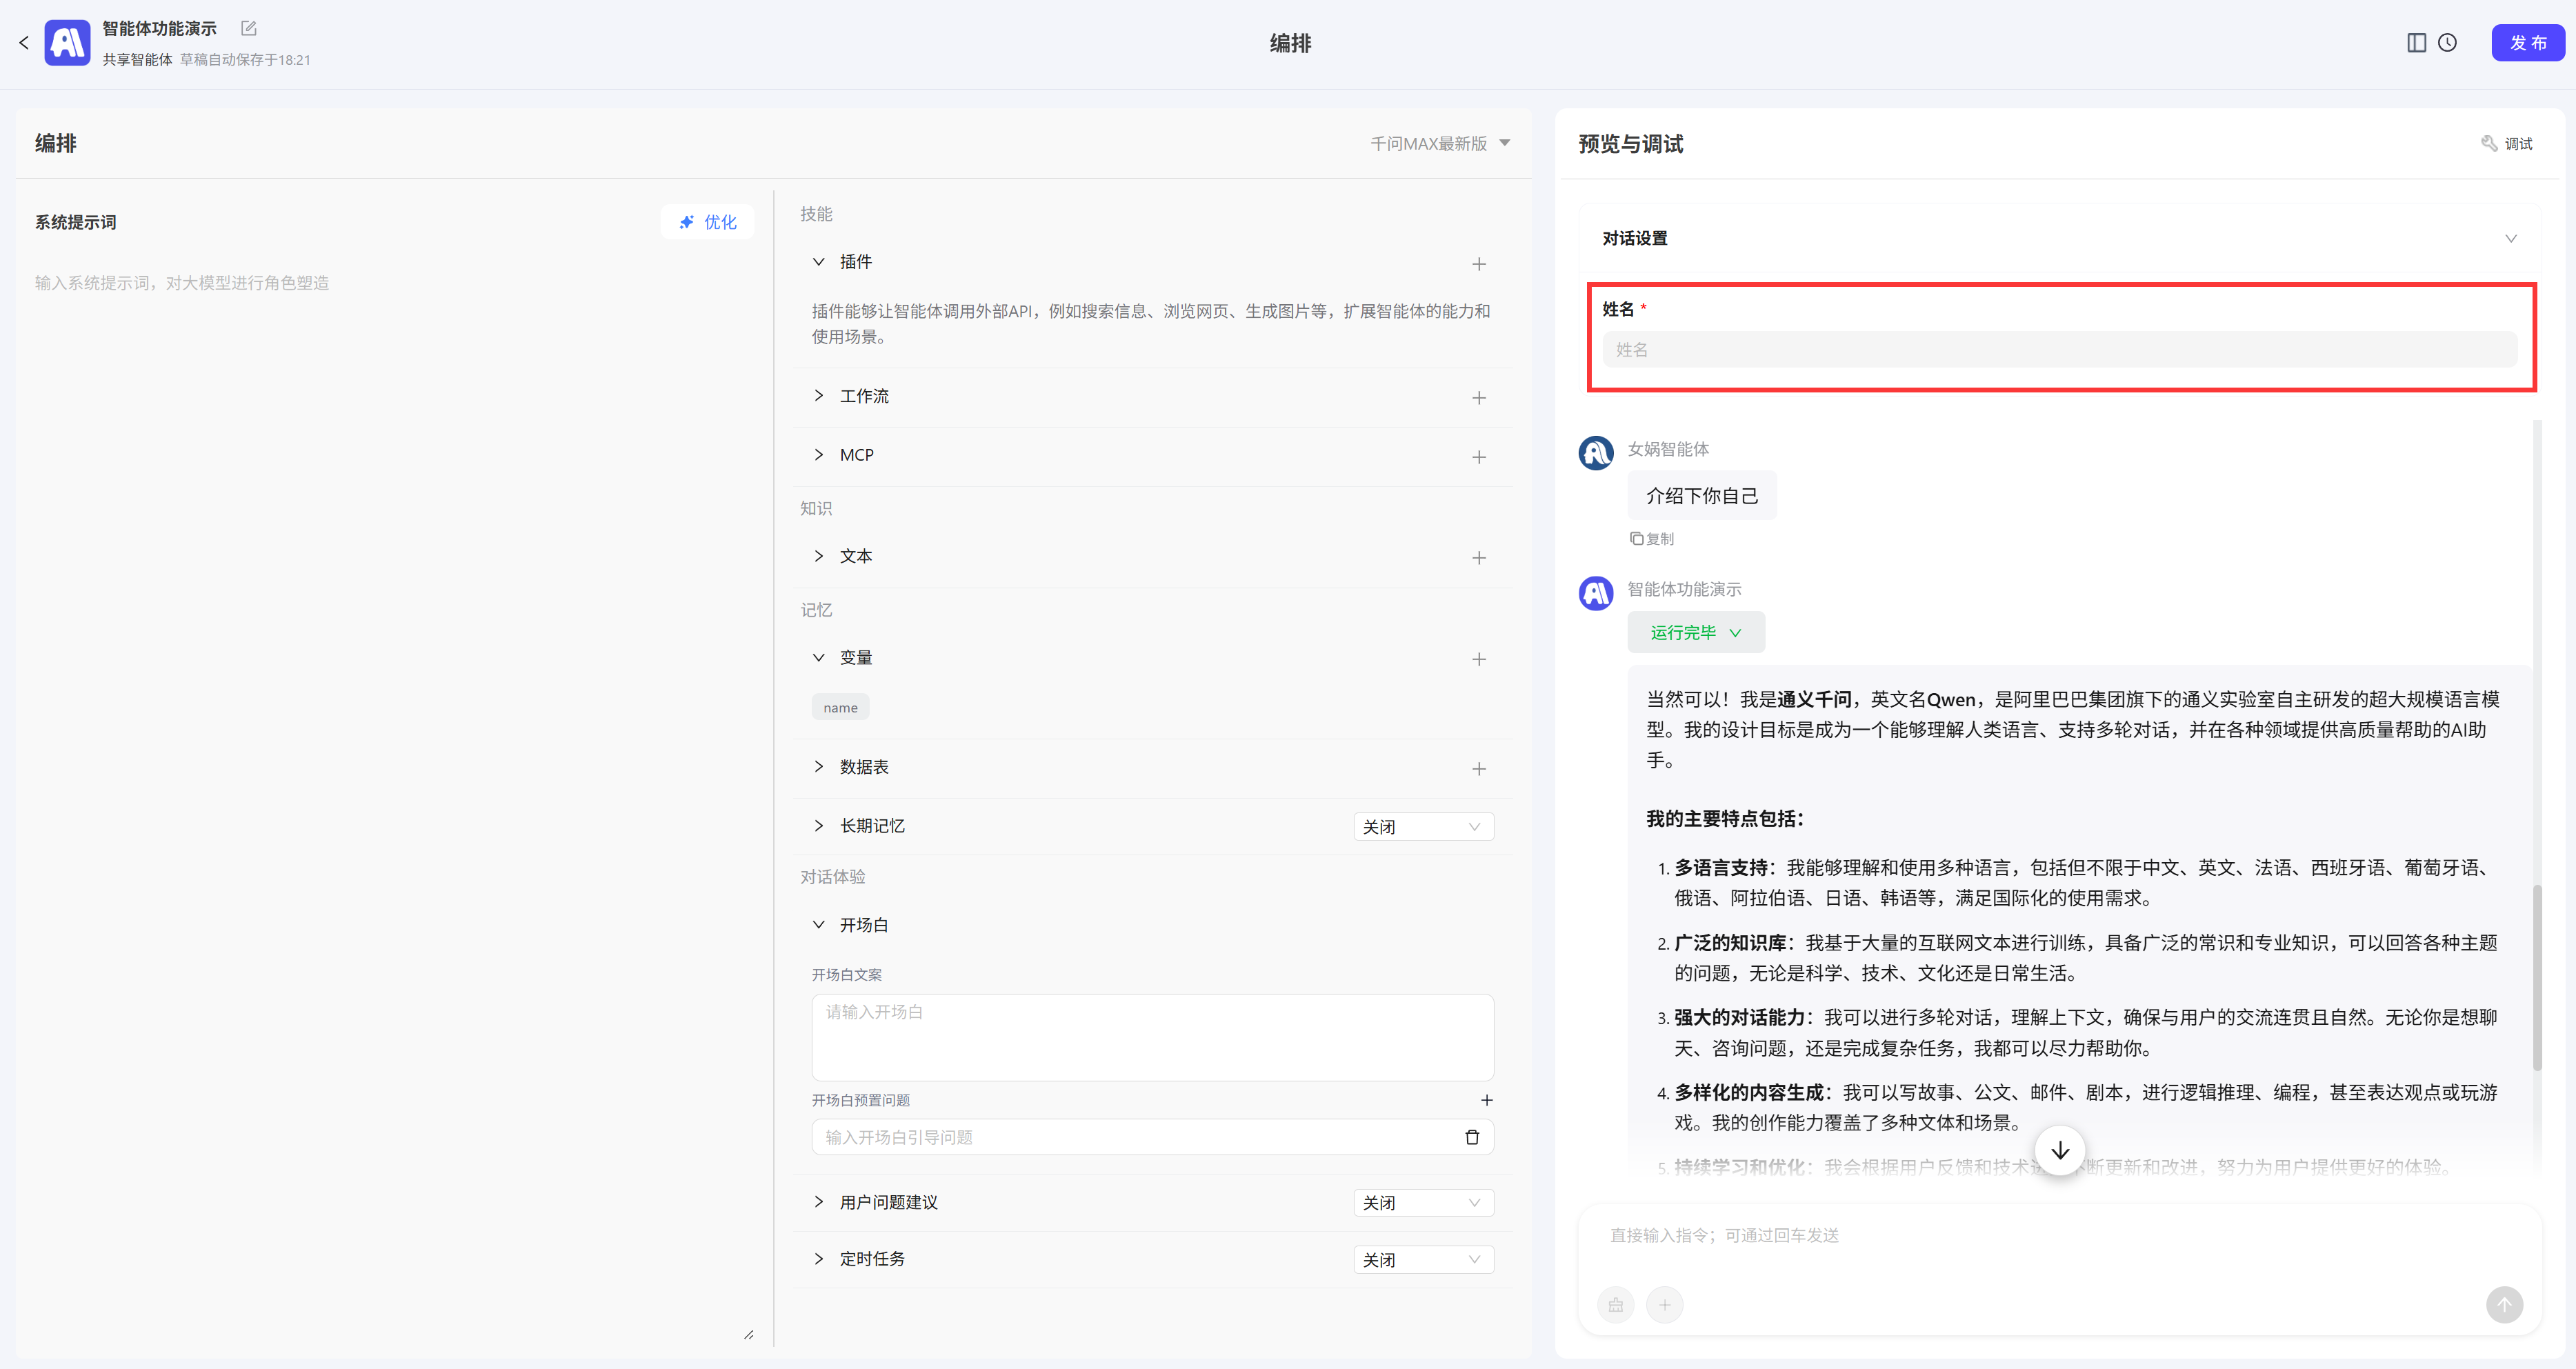The width and height of the screenshot is (2576, 1369).
Task: Open the version history clock icon
Action: [2447, 42]
